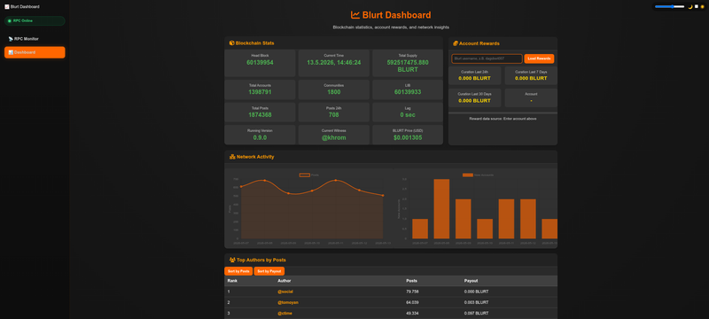
Task: Click the sidebar Blurt Dashboard logo icon
Action: pos(7,7)
